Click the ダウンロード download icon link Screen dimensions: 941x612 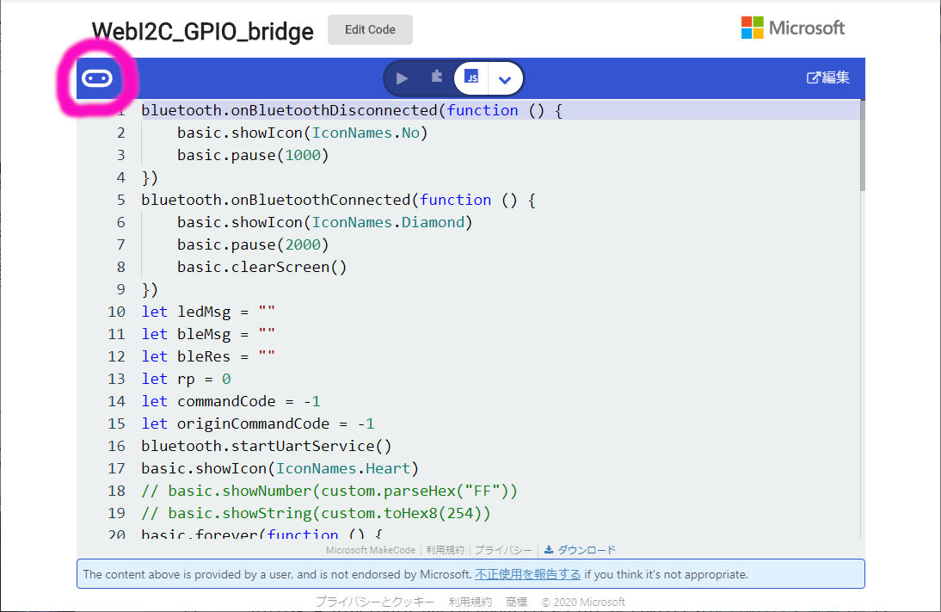[581, 550]
